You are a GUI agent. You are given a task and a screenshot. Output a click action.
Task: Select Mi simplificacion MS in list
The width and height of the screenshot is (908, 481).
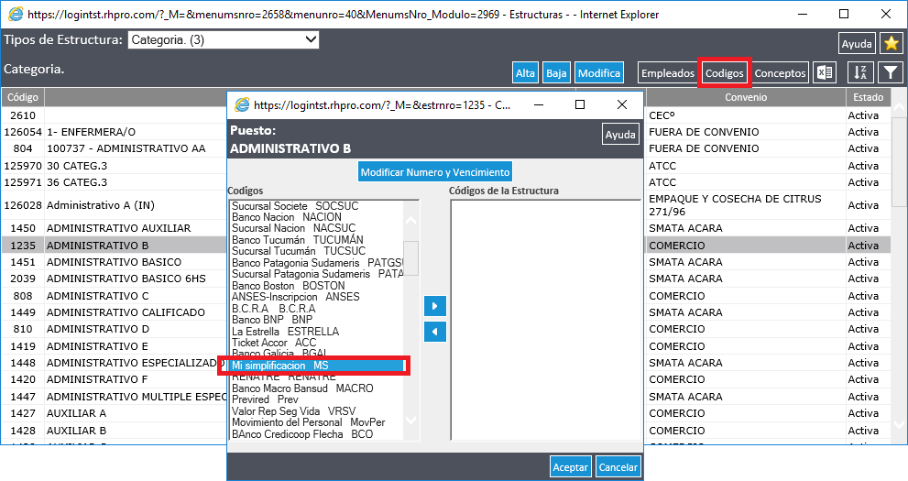tap(317, 366)
